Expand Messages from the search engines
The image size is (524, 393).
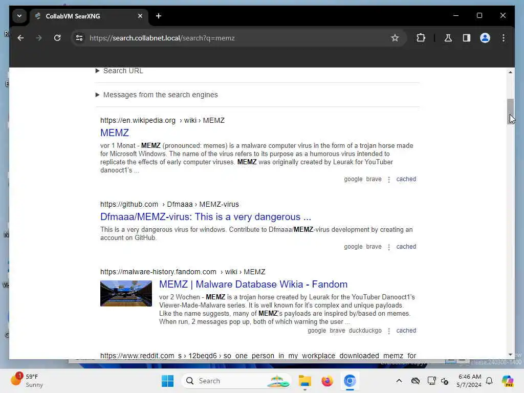tap(157, 95)
